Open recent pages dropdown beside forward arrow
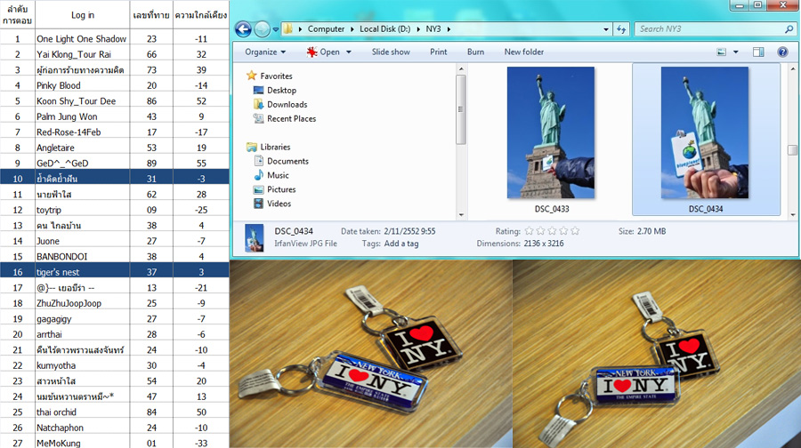This screenshot has height=448, width=801. 275,29
